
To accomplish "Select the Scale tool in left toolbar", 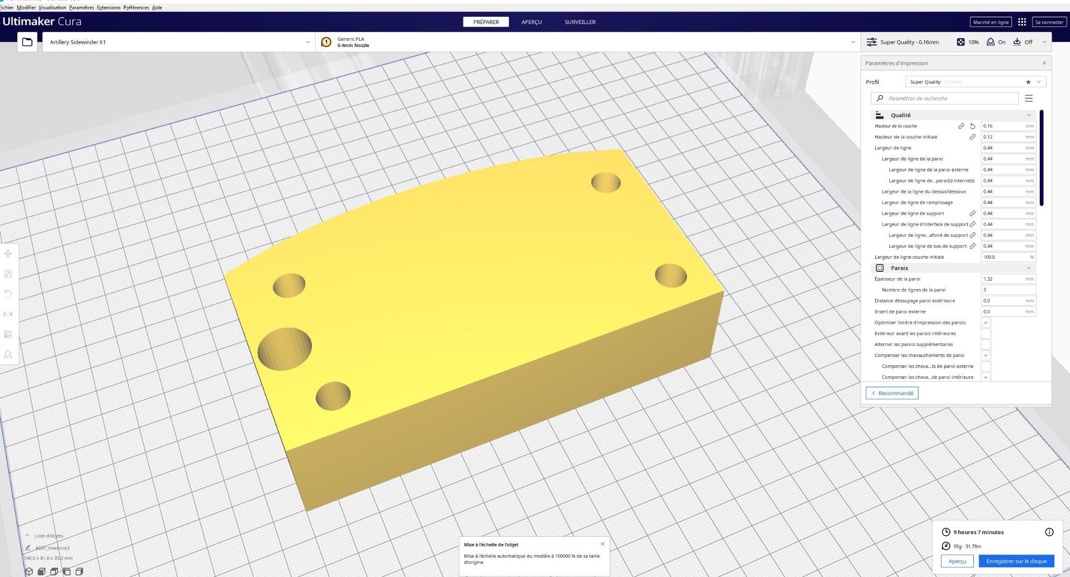I will pos(8,274).
